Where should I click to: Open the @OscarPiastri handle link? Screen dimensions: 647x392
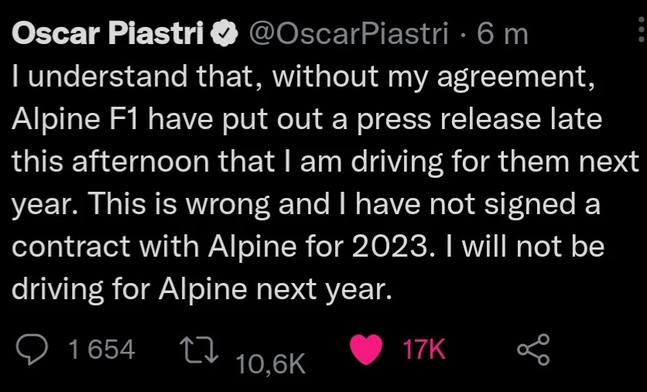pos(349,33)
